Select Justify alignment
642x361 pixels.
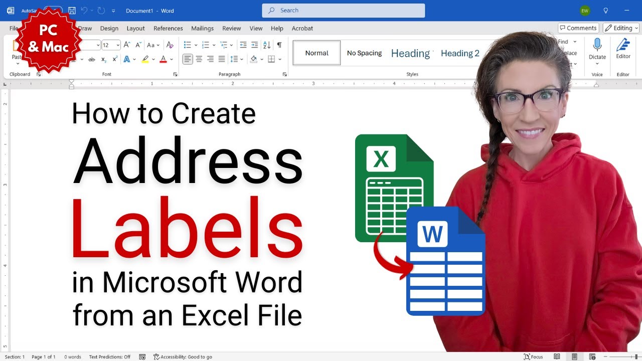click(221, 59)
